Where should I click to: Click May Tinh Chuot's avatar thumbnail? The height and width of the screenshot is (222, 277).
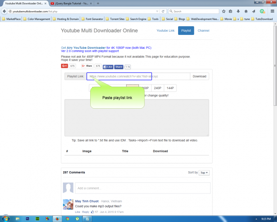(68, 204)
